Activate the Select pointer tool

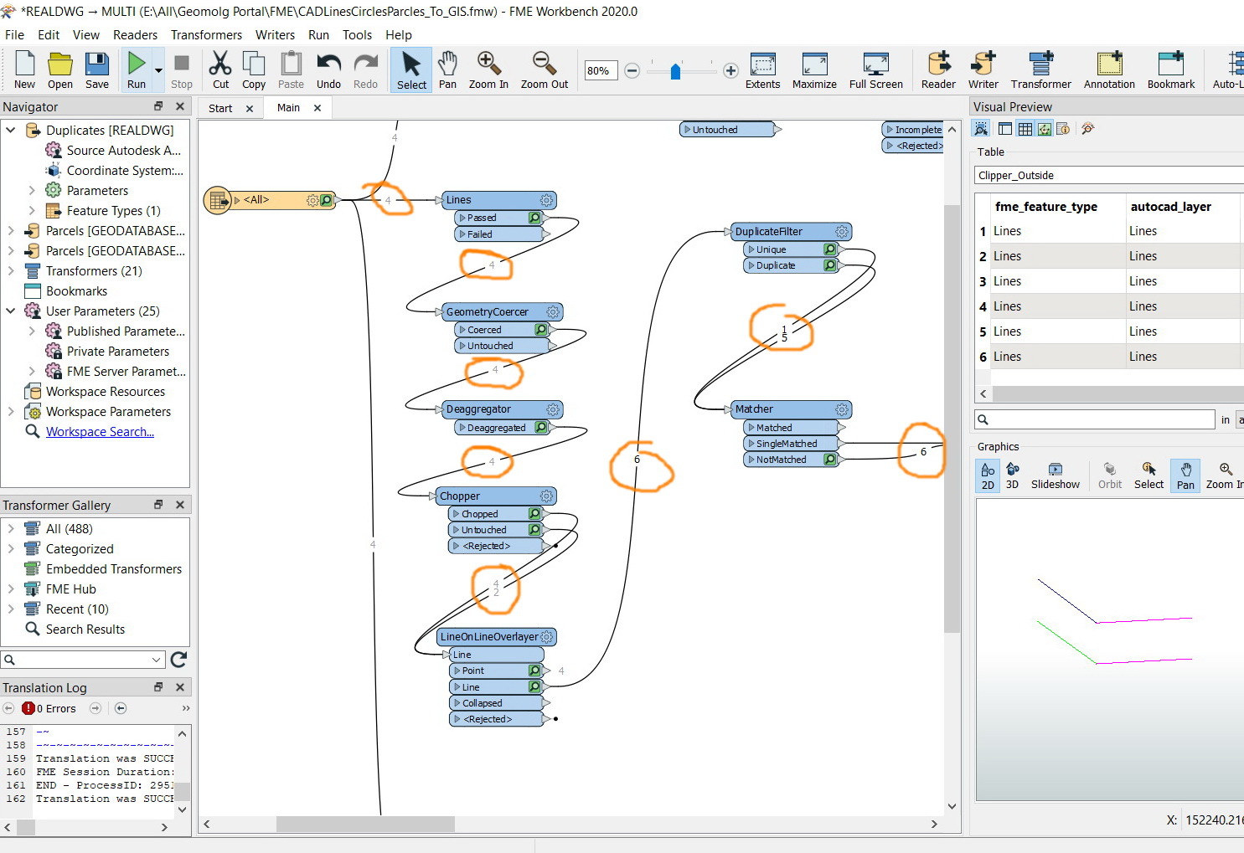click(x=411, y=70)
